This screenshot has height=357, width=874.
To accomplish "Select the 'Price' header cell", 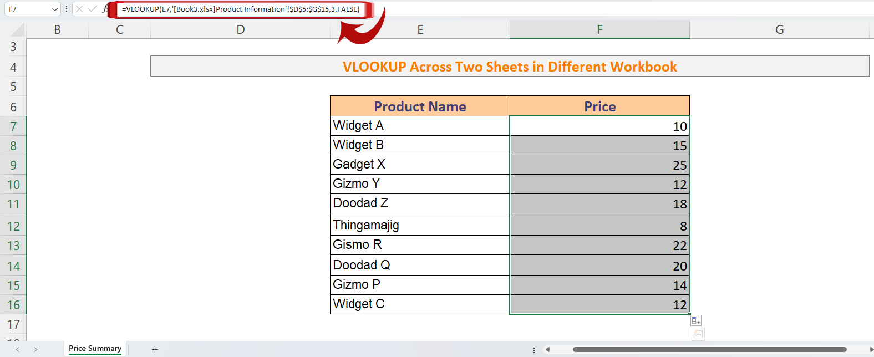I will click(599, 106).
